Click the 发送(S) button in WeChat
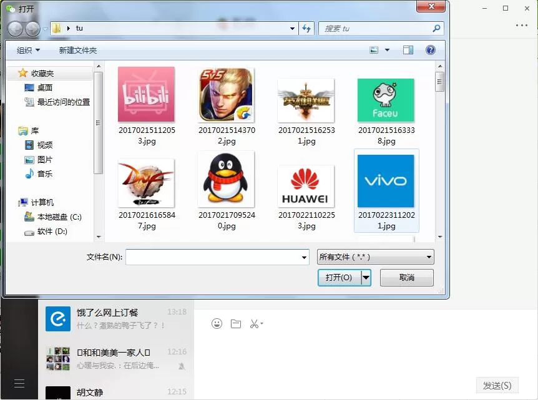 pos(497,386)
